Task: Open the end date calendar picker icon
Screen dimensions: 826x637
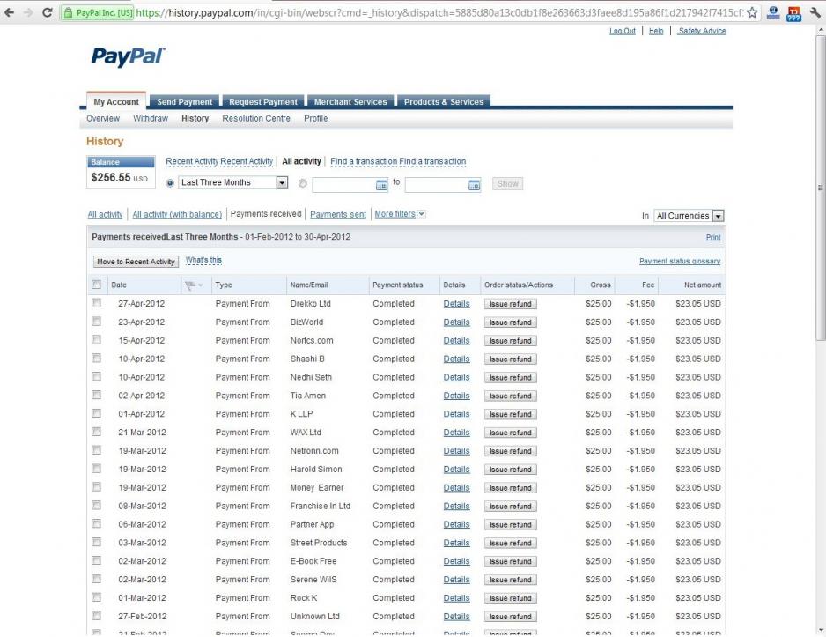Action: click(x=474, y=185)
